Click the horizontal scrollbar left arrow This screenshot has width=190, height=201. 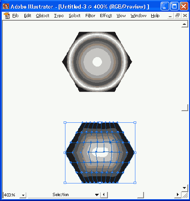pos(104,195)
